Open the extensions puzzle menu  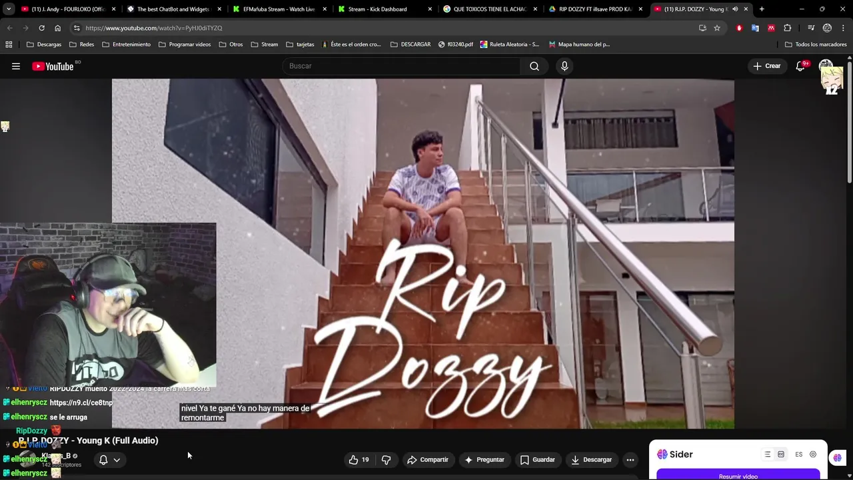click(788, 28)
